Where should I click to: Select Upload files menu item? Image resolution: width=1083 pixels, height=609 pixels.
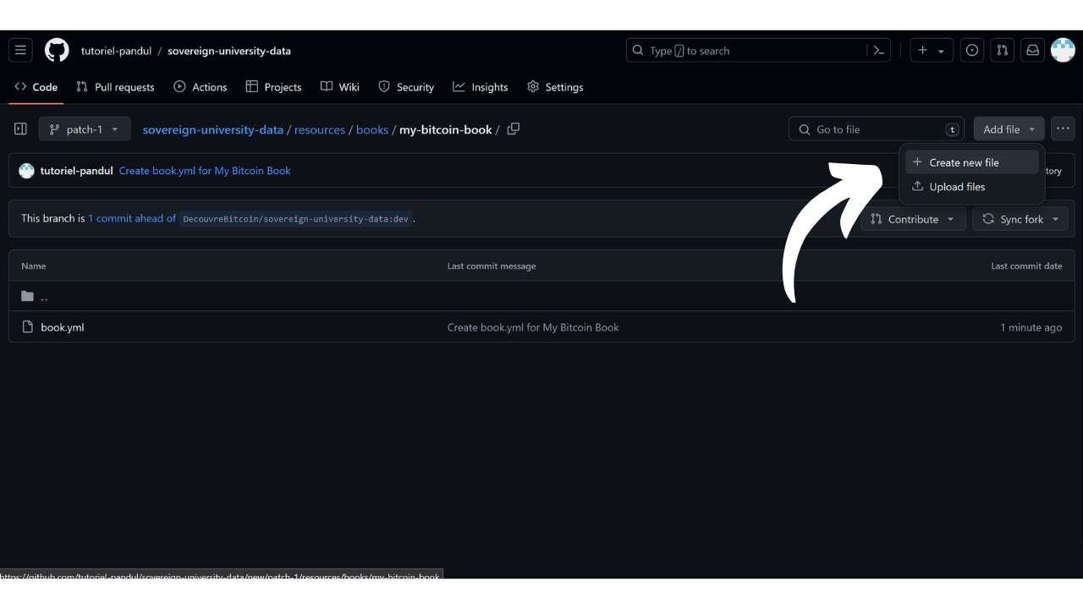click(971, 187)
